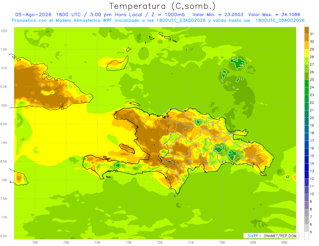Click legend scale value '27'
The width and height of the screenshot is (319, 246).
[312, 64]
